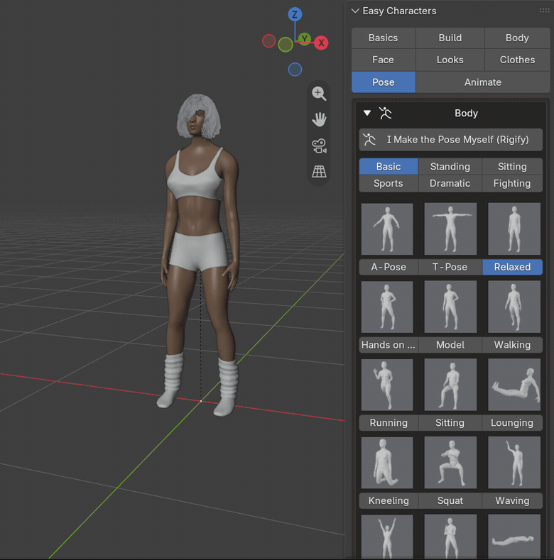Apply the Squat pose button
The width and height of the screenshot is (554, 560).
450,500
